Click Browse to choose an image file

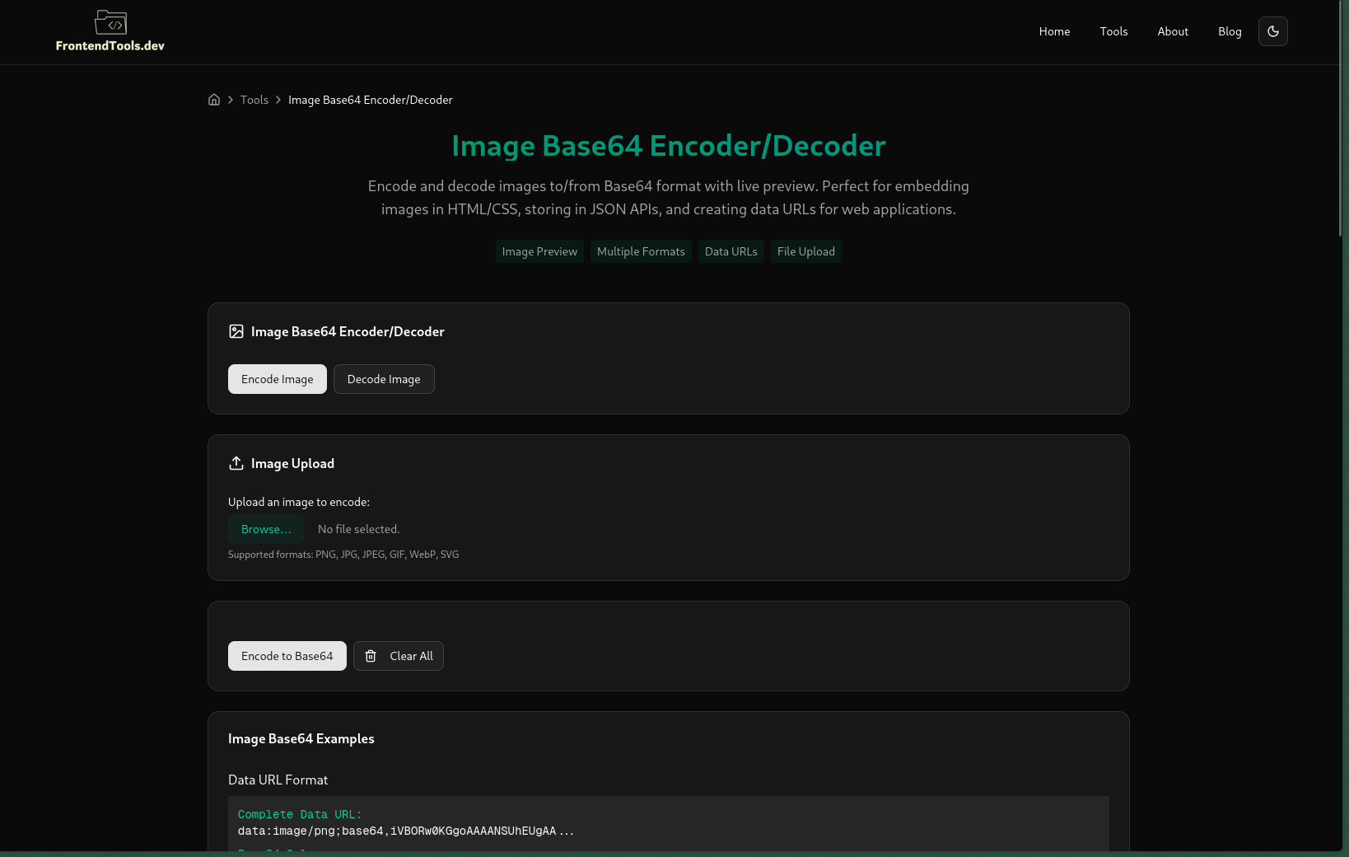point(265,529)
